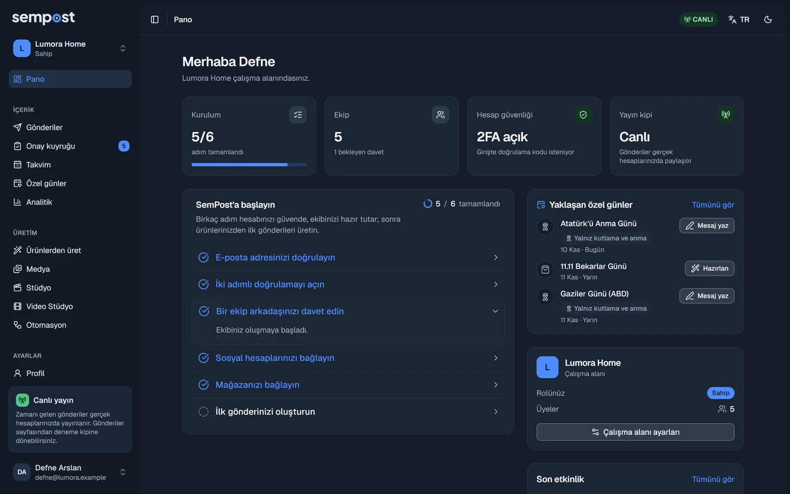Image resolution: width=790 pixels, height=494 pixels.
Task: Collapse the Bir ekip arkadaşınızı davet edin step
Action: click(x=495, y=311)
